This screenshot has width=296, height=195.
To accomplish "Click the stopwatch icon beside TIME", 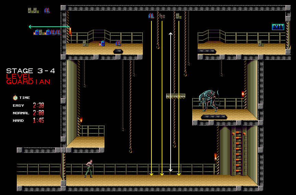I will 15,98.
